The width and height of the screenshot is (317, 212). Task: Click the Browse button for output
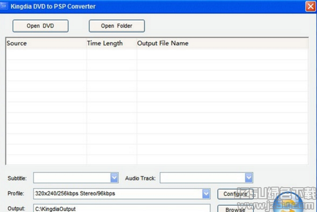pos(235,209)
